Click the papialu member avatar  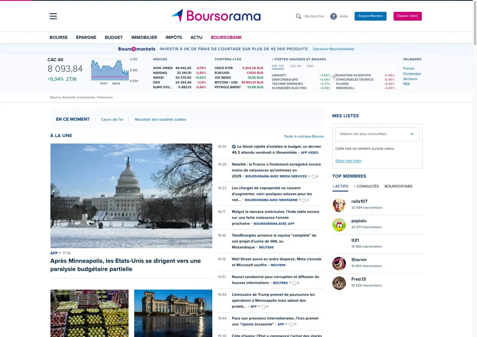pos(339,225)
